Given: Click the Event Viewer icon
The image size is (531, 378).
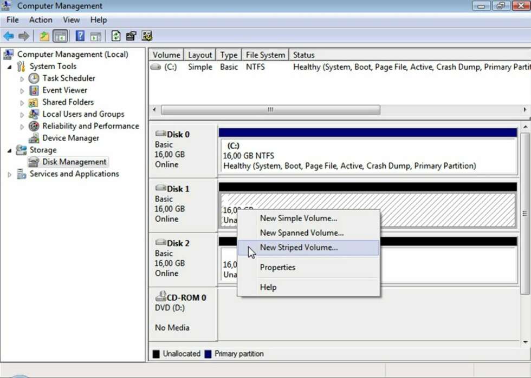Looking at the screenshot, I should 34,90.
